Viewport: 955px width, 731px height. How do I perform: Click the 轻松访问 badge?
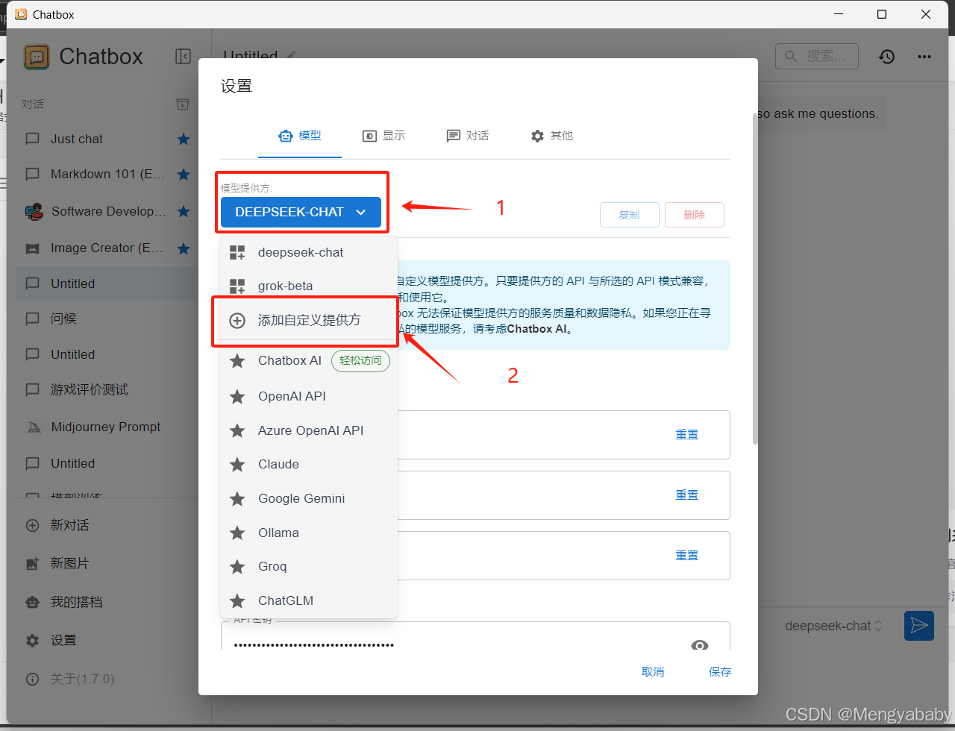click(x=360, y=360)
